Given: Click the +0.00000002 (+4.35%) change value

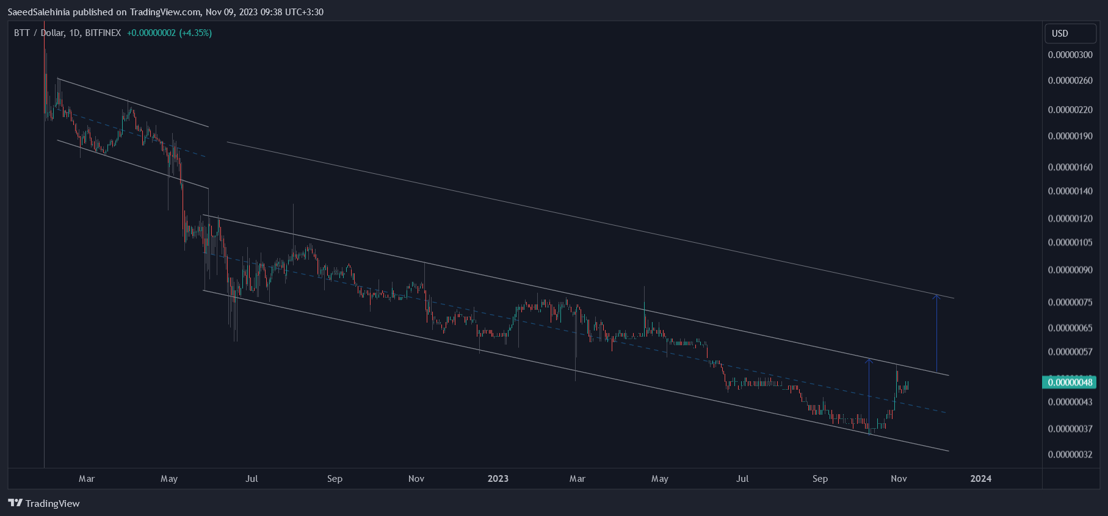Looking at the screenshot, I should click(x=170, y=33).
